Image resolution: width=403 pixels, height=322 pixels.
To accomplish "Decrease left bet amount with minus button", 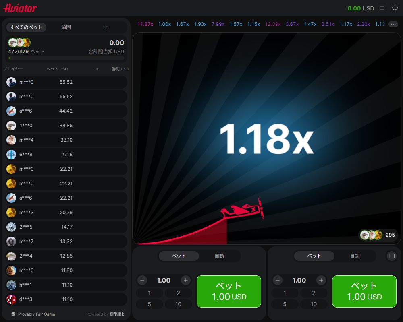I will [142, 280].
